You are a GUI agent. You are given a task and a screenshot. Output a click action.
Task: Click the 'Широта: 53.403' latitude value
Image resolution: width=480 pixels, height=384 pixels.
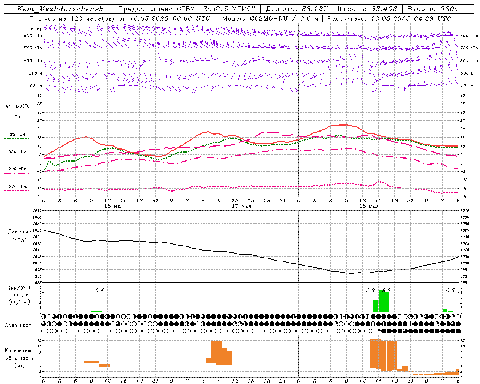pyautogui.click(x=367, y=9)
